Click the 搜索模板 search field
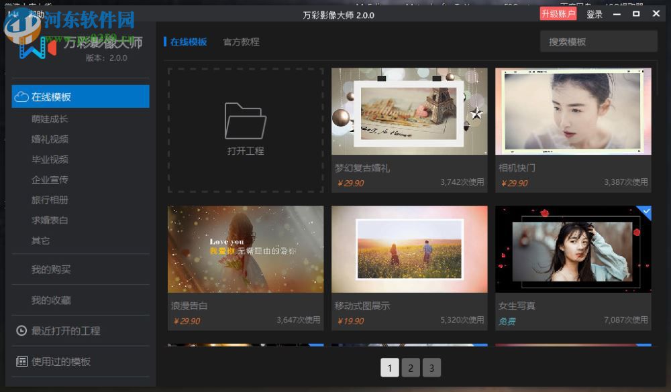Viewport: 671px width, 392px height. (x=599, y=41)
